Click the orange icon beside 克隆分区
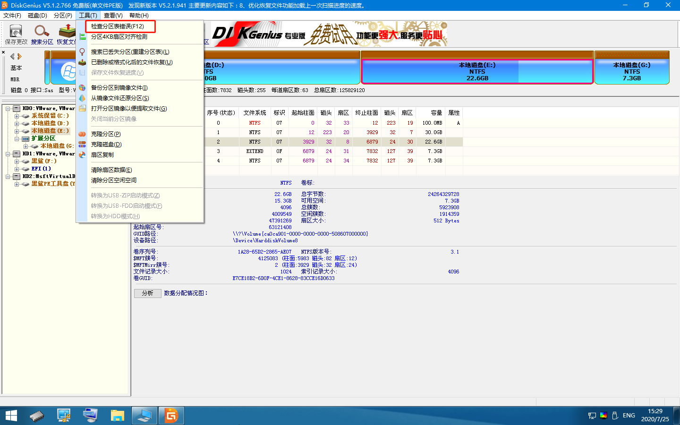Viewport: 680px width, 425px height. click(83, 134)
